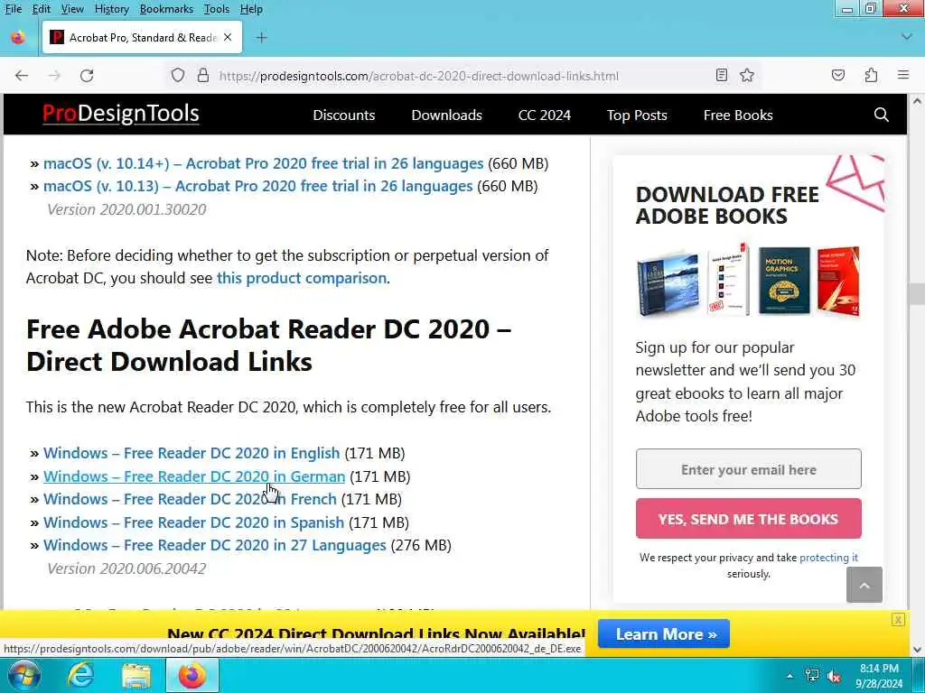This screenshot has height=693, width=925.
Task: Click Yes, Send Me The Books button
Action: [748, 519]
